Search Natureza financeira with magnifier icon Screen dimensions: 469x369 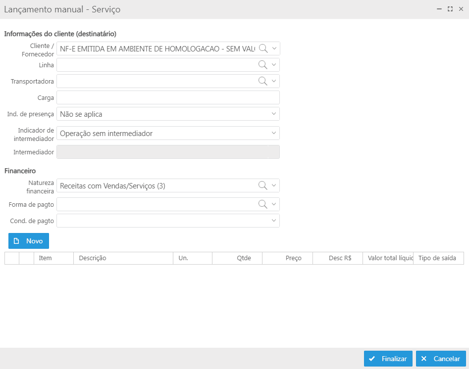click(262, 185)
